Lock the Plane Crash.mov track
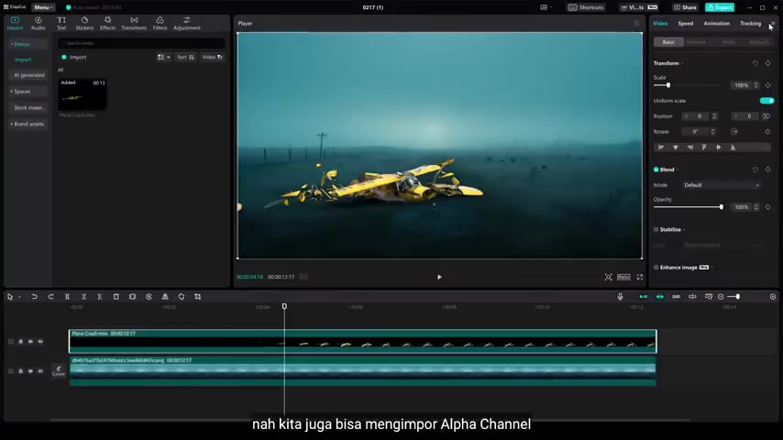 click(20, 342)
